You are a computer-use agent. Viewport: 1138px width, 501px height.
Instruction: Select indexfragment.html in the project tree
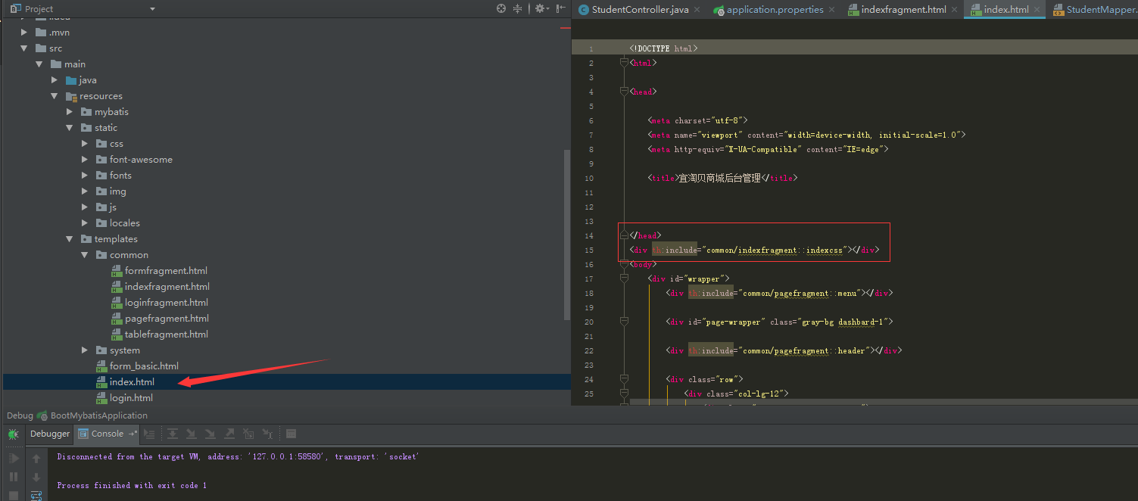tap(161, 287)
